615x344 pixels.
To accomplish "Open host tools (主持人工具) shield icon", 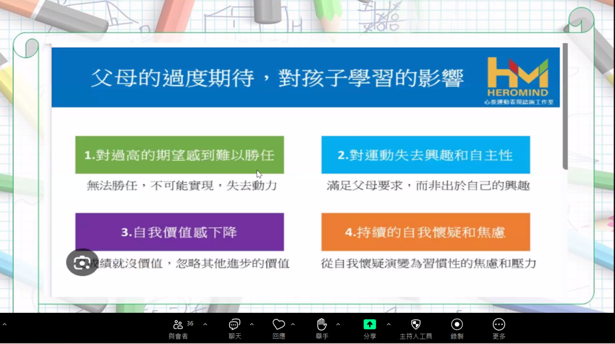I will [x=416, y=325].
